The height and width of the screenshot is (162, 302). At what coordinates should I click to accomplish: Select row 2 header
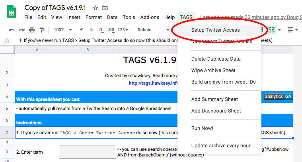point(7,72)
